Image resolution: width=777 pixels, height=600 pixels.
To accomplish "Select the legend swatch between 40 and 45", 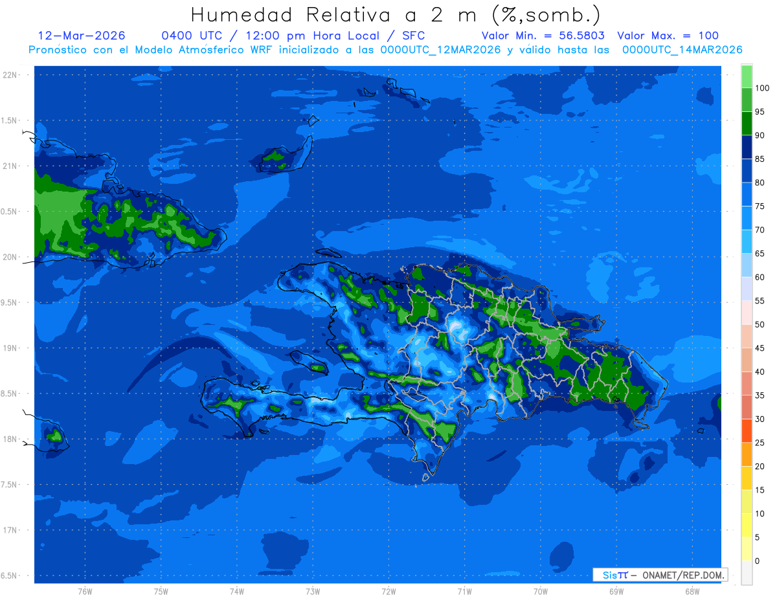I will tap(747, 360).
